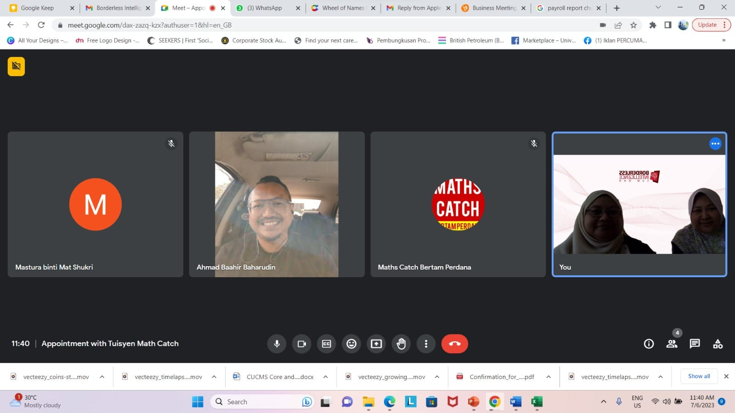Mute the microphone in the meeting
This screenshot has height=413, width=735.
pos(277,344)
